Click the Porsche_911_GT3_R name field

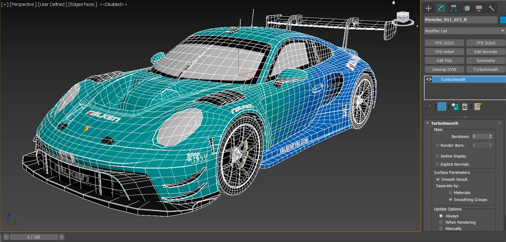461,20
